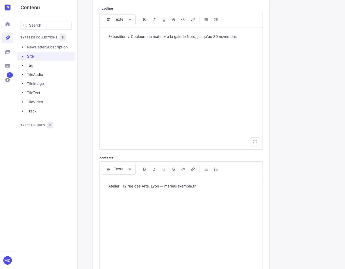Insert link in headline editor
This screenshot has height=269, width=345.
coord(193,20)
